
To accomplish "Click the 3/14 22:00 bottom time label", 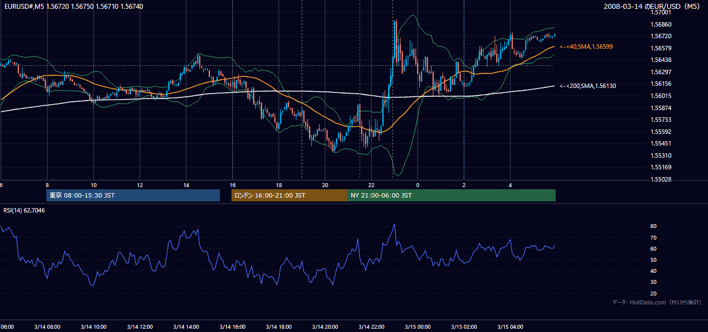I will point(371,326).
